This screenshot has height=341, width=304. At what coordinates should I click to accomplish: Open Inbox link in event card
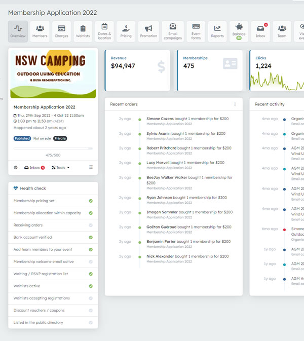[34, 168]
